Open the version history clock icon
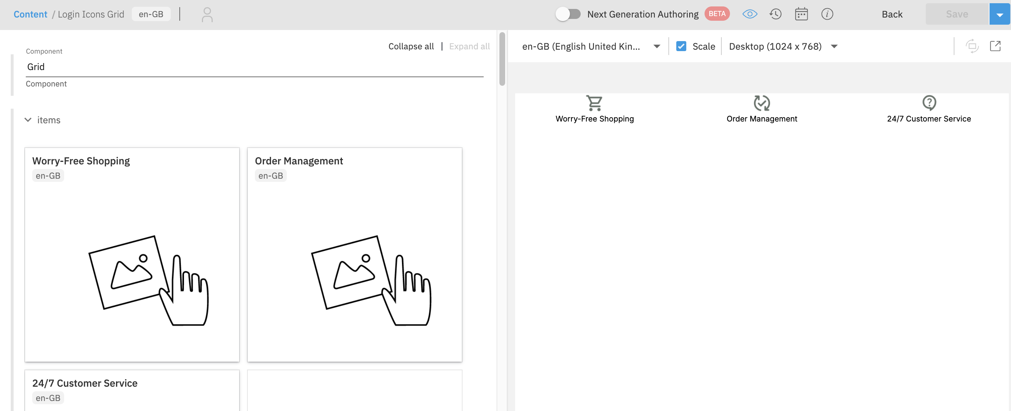This screenshot has height=411, width=1011. coord(775,14)
